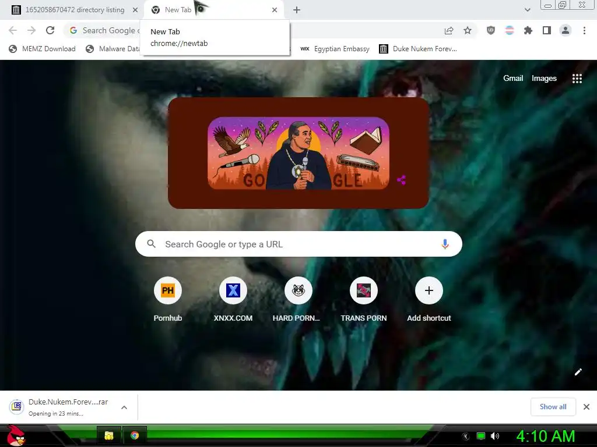Open the striped flag extension icon
The height and width of the screenshot is (447, 597).
click(x=510, y=30)
